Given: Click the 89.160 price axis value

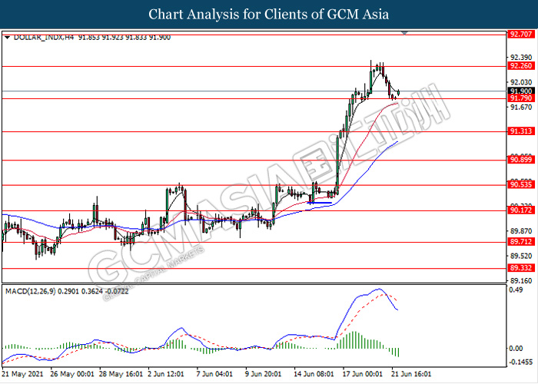Looking at the screenshot, I should click(x=521, y=281).
